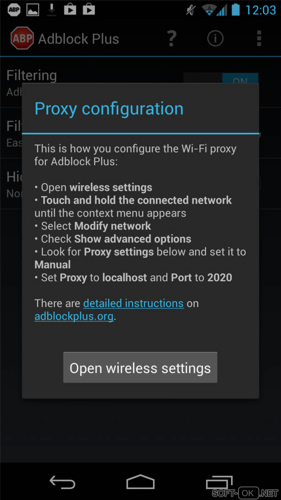This screenshot has height=500, width=281.
Task: Tap the download notification icon
Action: [x=52, y=10]
